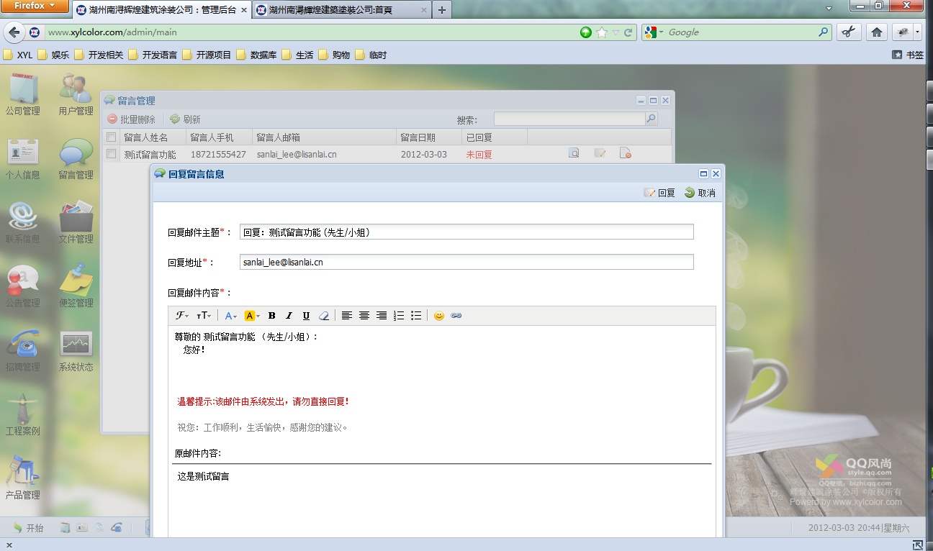Open the 开发相关 bookmarks folder

tap(99, 55)
